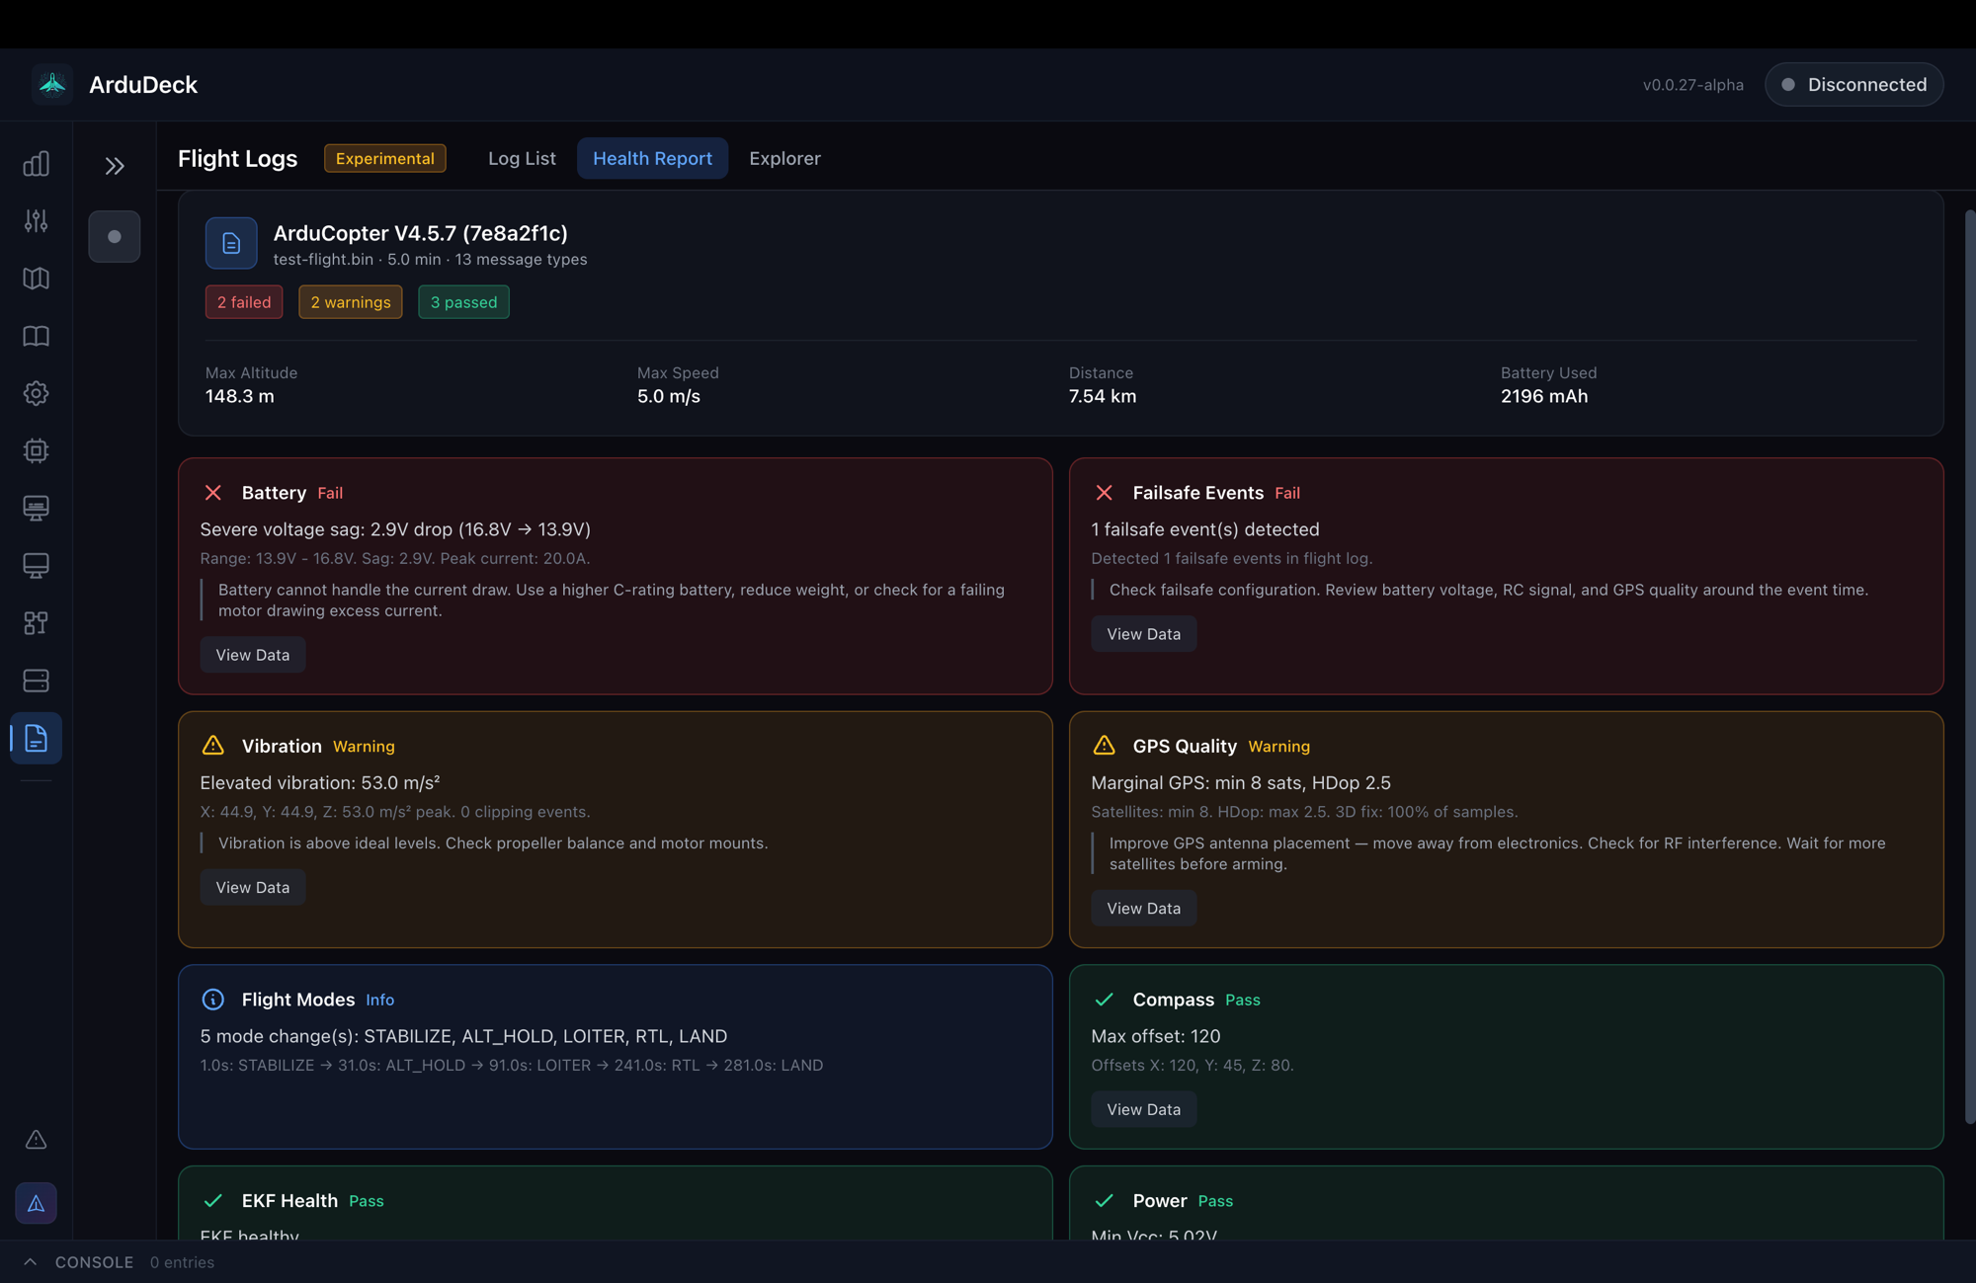Switch to the Log List tab
The height and width of the screenshot is (1283, 1976).
(x=522, y=158)
